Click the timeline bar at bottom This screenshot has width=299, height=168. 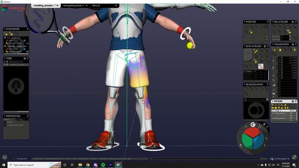tap(209, 159)
